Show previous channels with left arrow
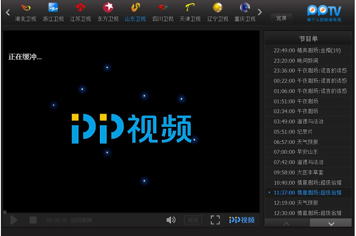 coord(8,12)
